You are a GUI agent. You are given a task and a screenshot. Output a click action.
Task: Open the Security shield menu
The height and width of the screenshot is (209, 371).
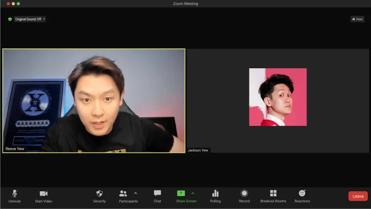click(99, 196)
